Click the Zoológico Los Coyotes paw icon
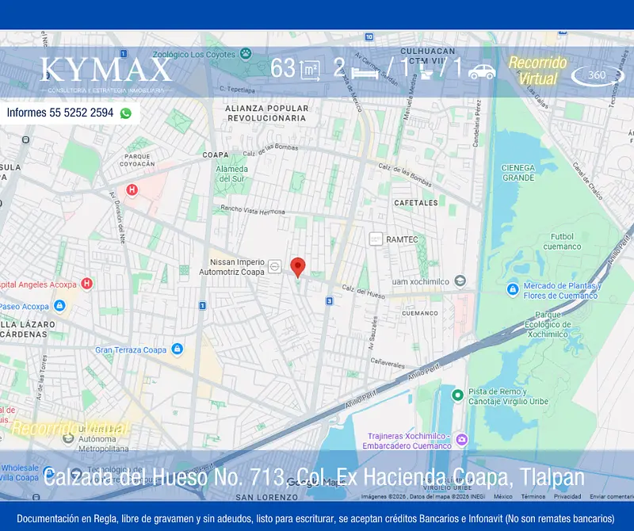634x531 pixels. click(246, 53)
